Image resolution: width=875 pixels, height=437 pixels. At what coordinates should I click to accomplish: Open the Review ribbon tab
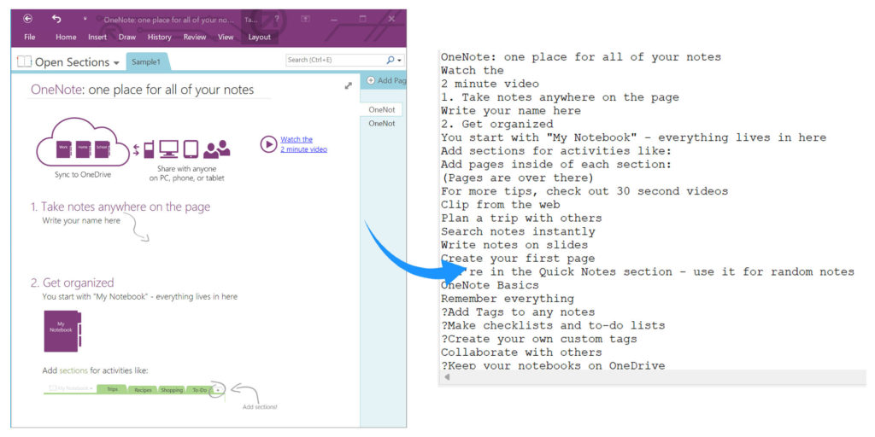pos(195,38)
